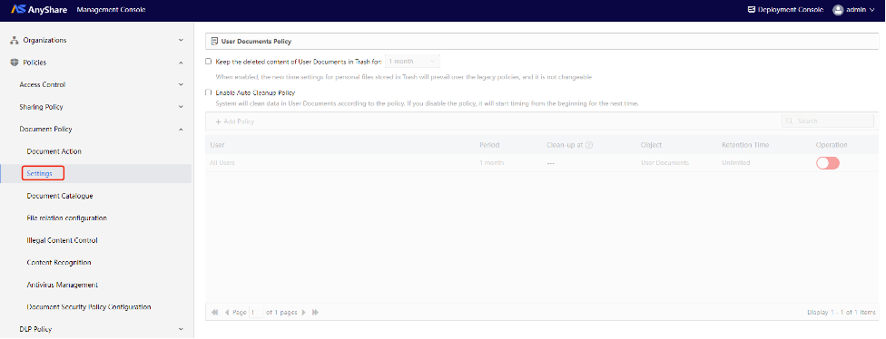Check Enable Auto Cleanup Policy
This screenshot has height=339, width=886.
click(209, 92)
